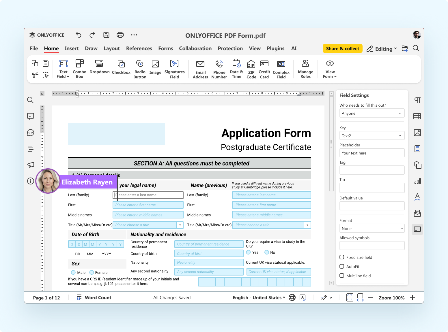448x332 pixels.
Task: Insert a Checkbox form field
Action: pyautogui.click(x=121, y=68)
